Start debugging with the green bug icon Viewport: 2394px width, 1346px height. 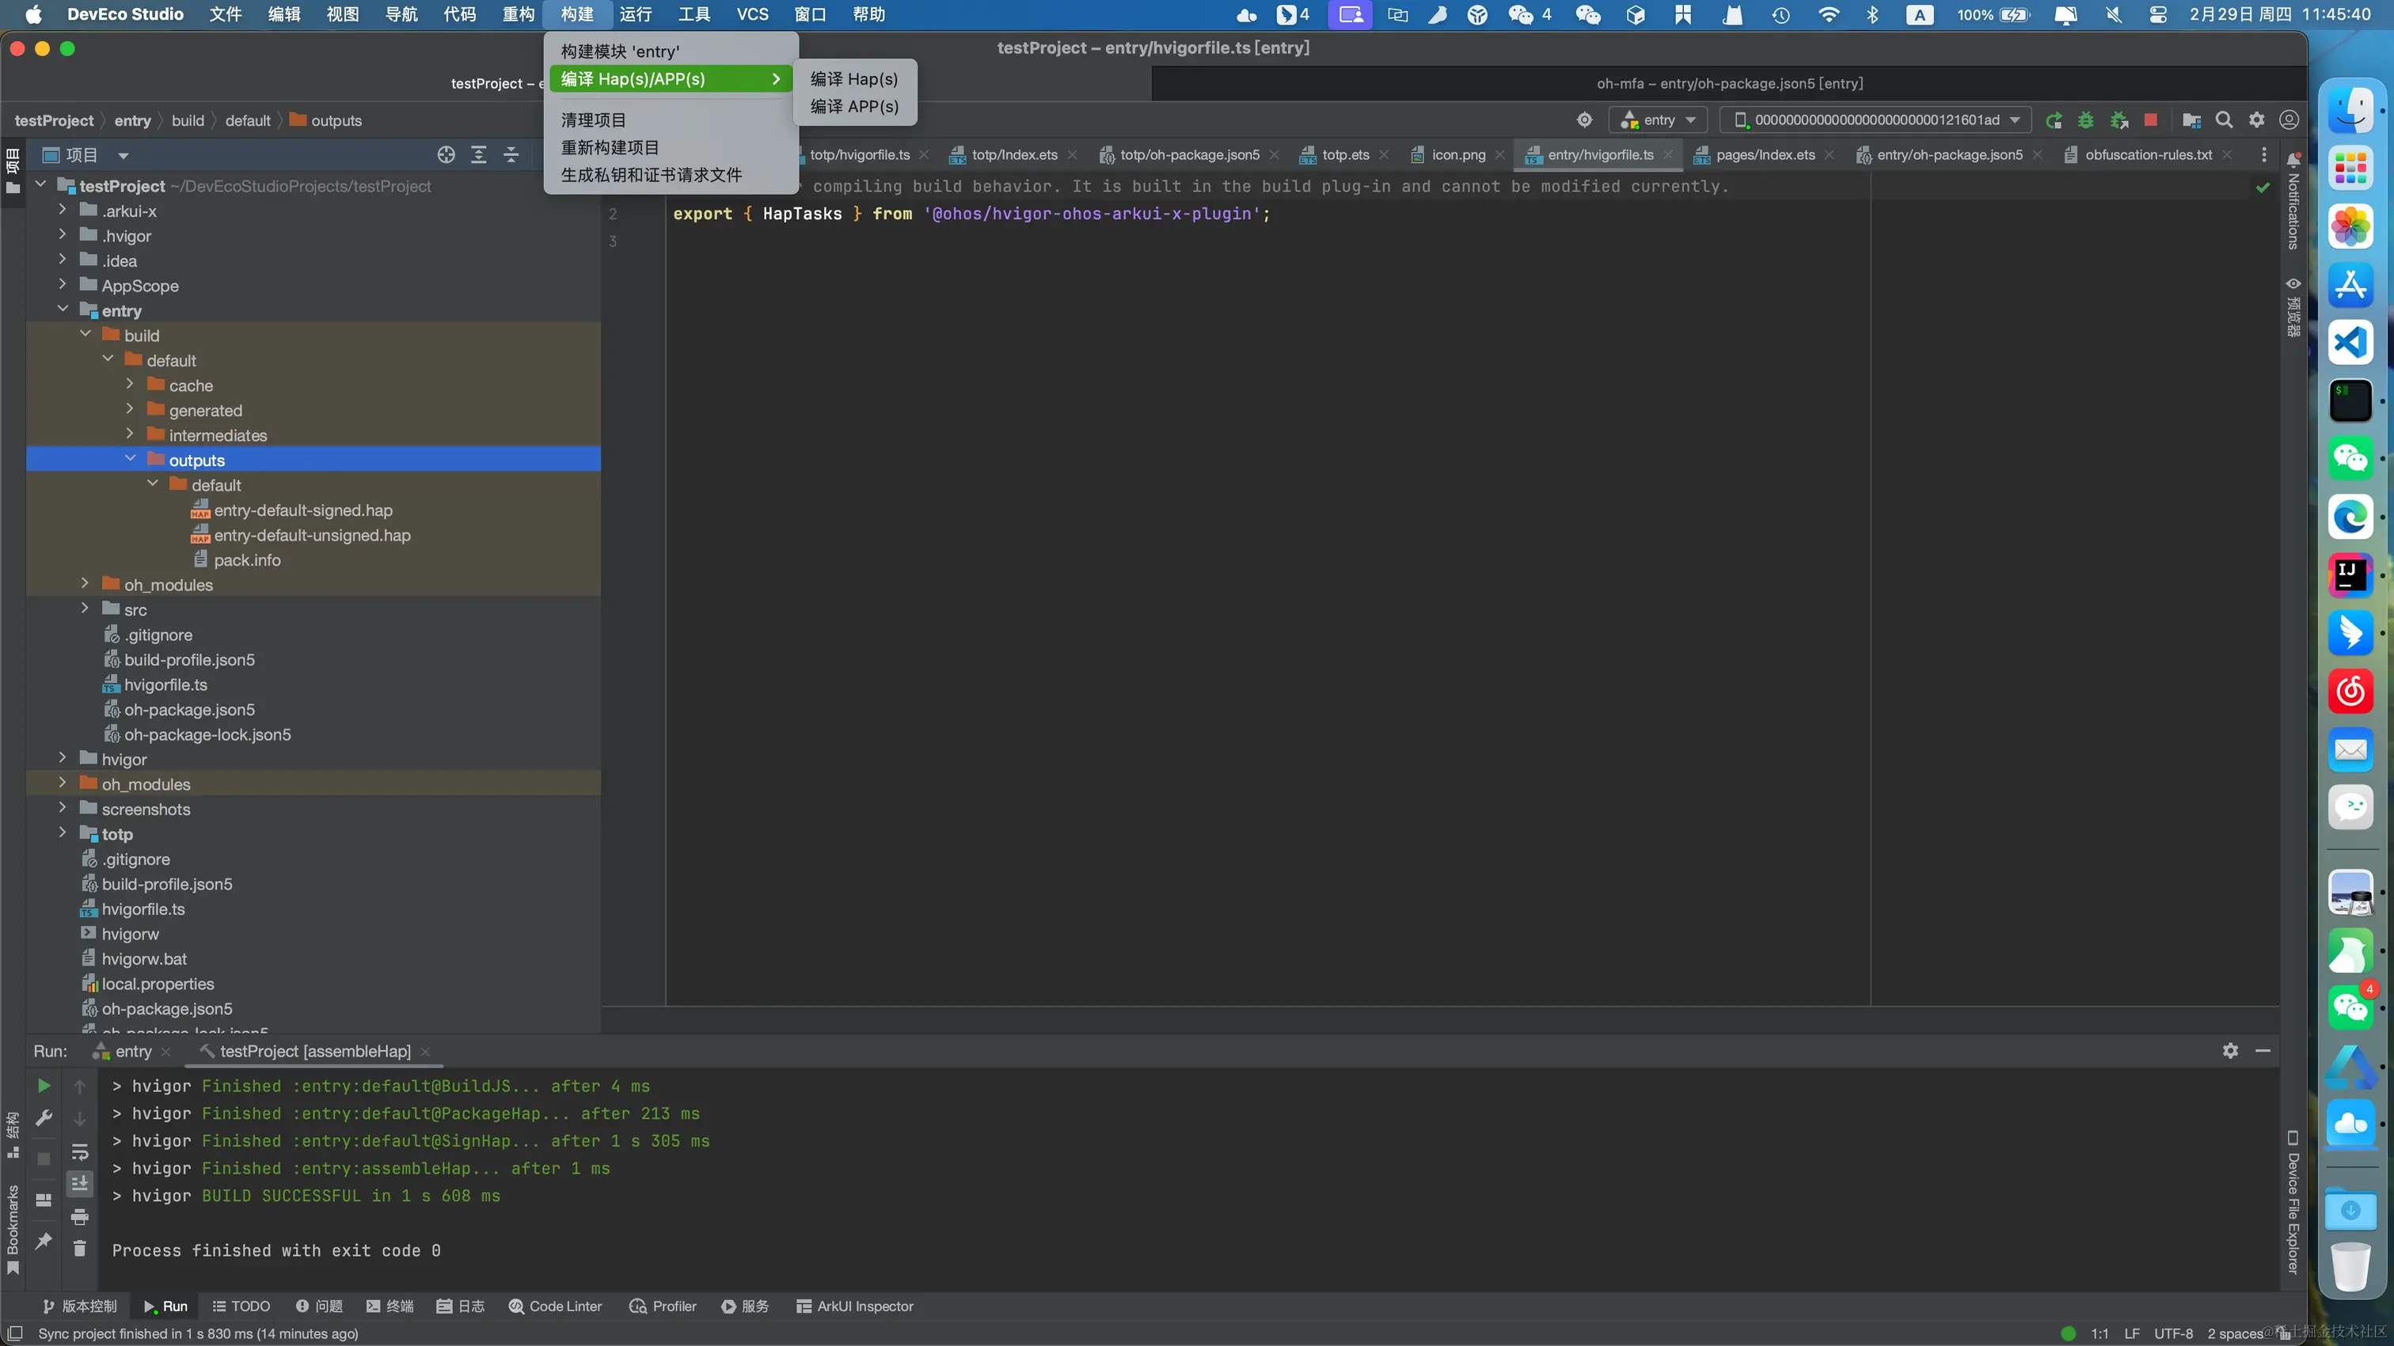pos(2086,119)
